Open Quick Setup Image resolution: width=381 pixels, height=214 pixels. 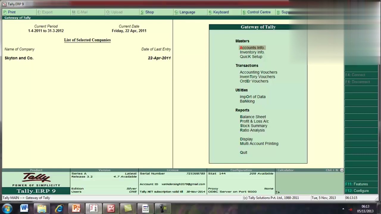(x=251, y=56)
